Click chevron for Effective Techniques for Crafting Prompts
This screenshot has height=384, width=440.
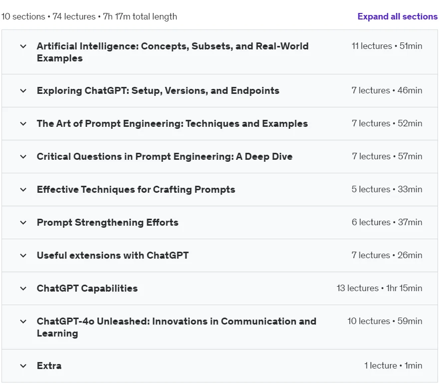pyautogui.click(x=23, y=190)
